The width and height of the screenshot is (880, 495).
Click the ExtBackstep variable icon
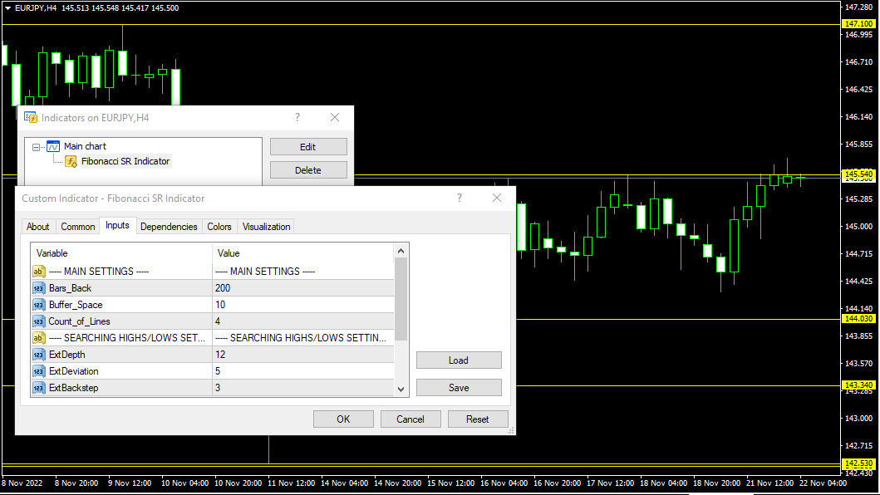pyautogui.click(x=38, y=388)
